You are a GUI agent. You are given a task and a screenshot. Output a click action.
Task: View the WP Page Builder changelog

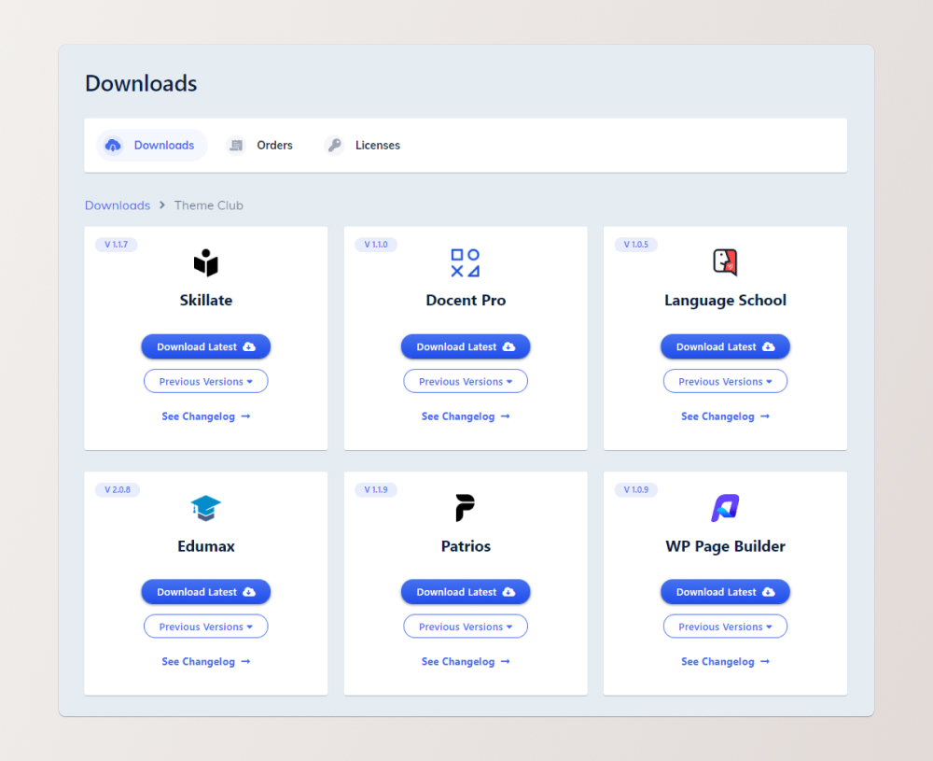click(x=725, y=662)
